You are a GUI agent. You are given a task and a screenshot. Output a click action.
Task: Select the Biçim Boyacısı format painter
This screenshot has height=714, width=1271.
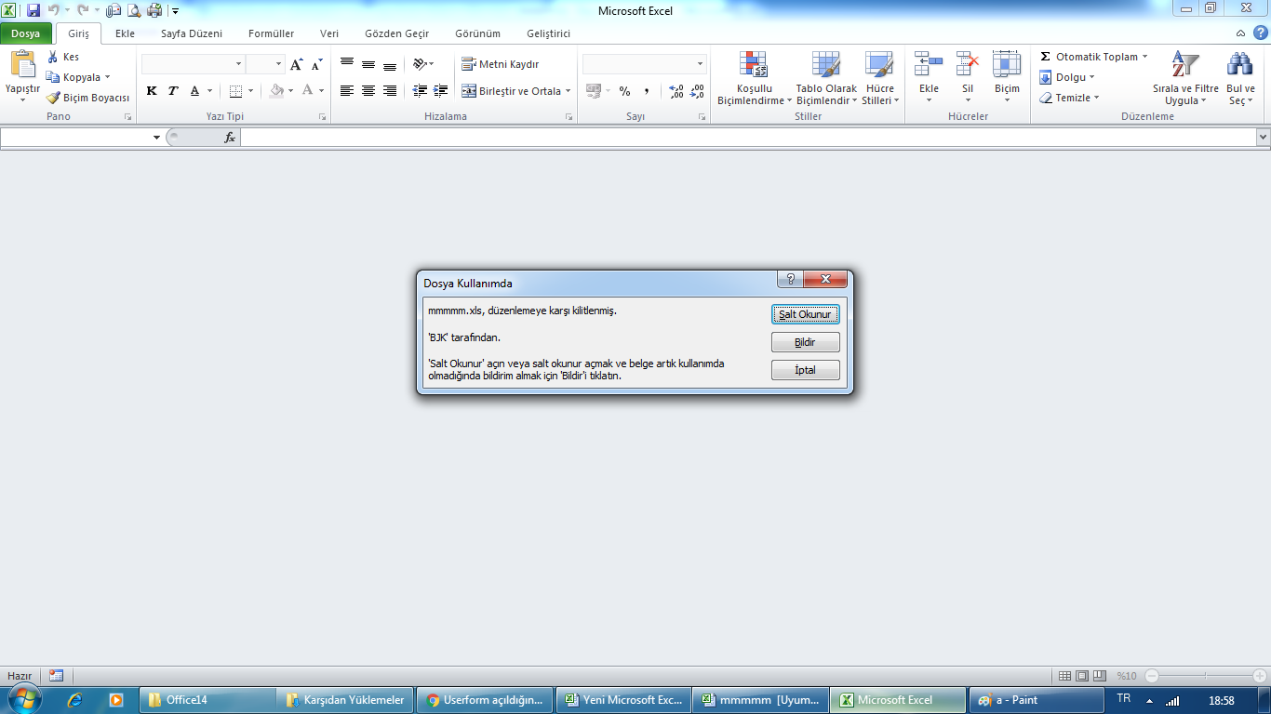(x=88, y=98)
